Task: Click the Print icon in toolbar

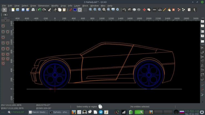Action: (33, 10)
